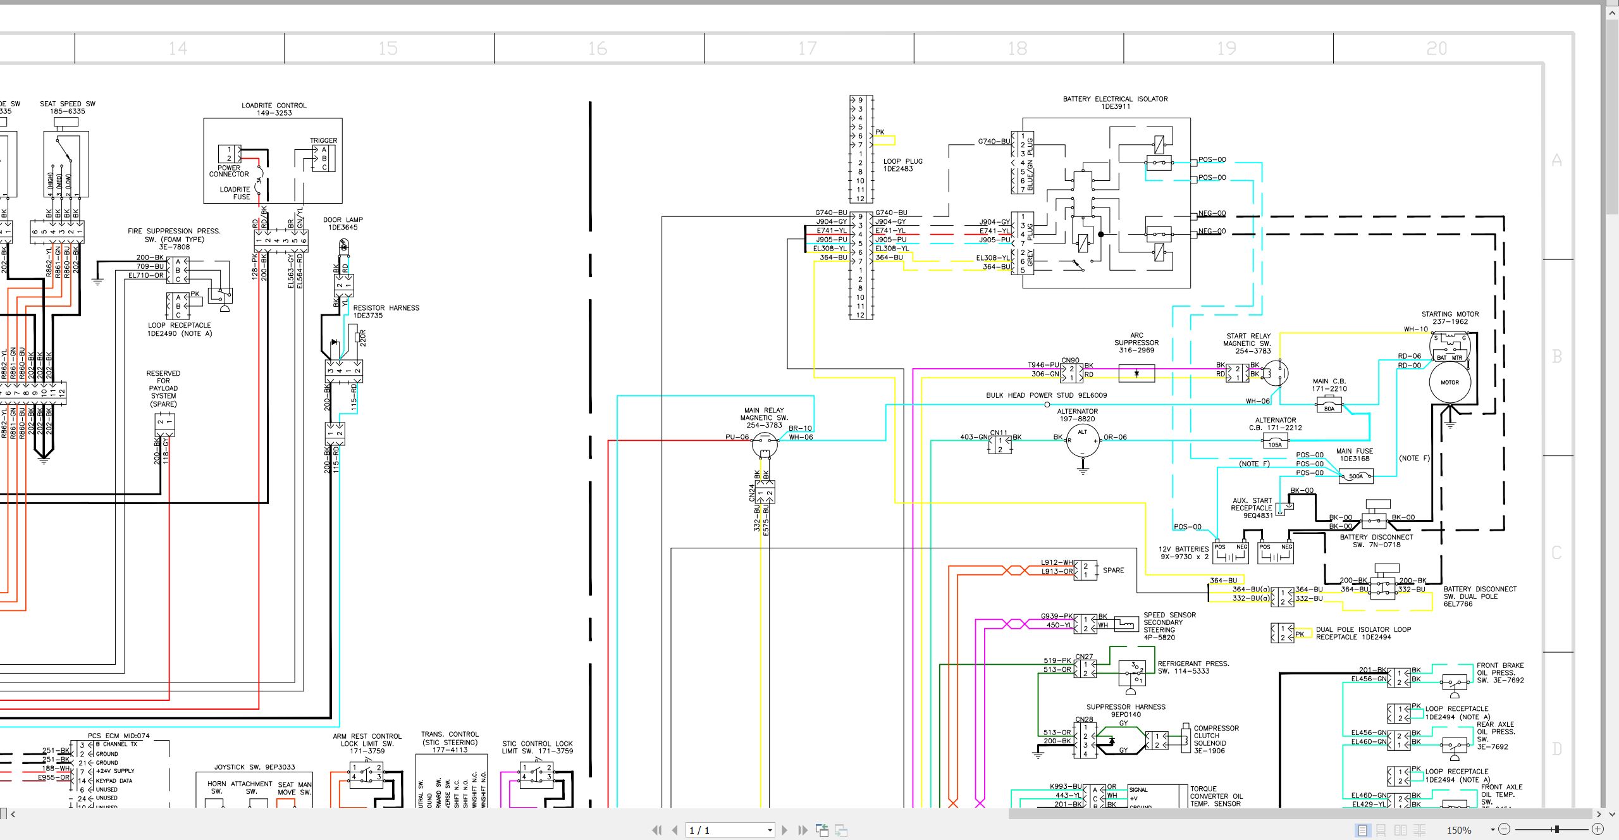The image size is (1619, 840).
Task: Click the DUAL POLE ISOLATOR LOOP RECEPTACLE label
Action: pyautogui.click(x=1364, y=633)
